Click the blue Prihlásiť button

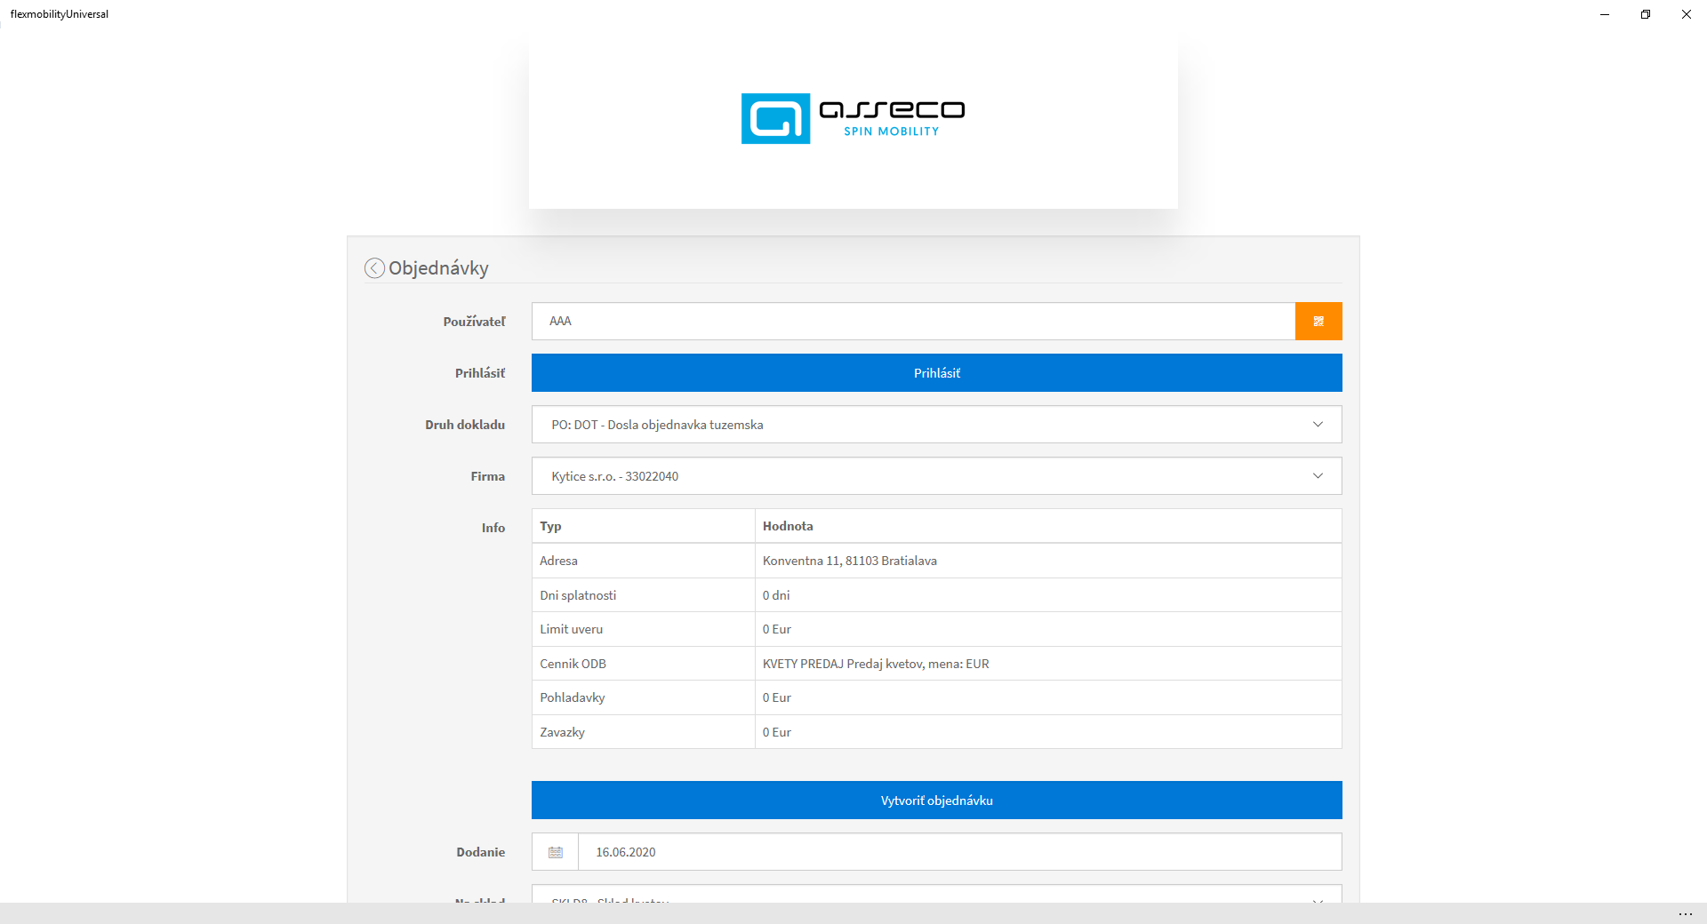pos(937,373)
